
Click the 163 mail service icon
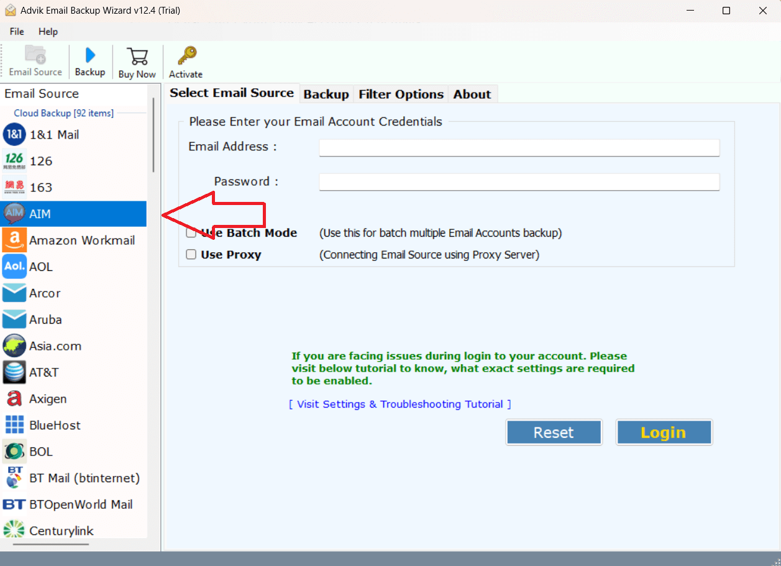[x=14, y=186]
